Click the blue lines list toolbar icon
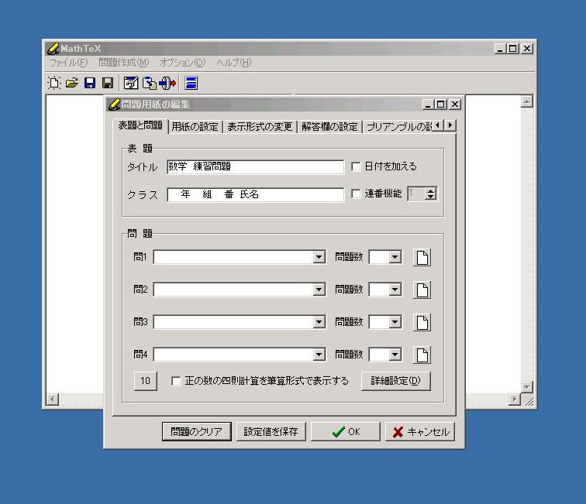586x504 pixels. (191, 83)
